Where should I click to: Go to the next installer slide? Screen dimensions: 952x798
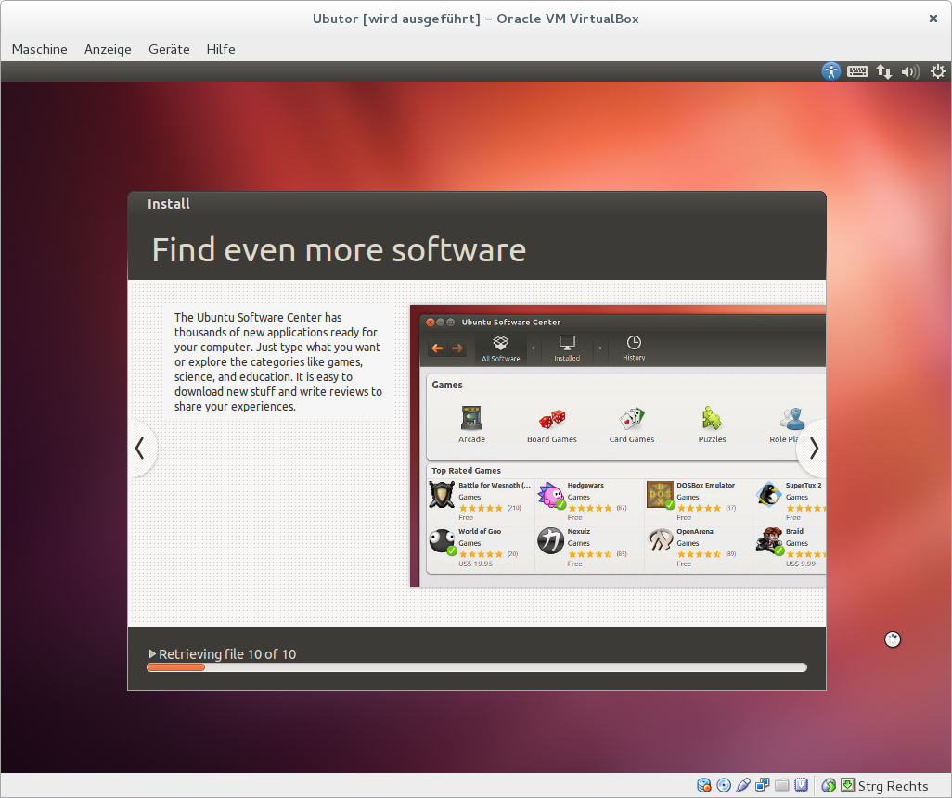click(814, 449)
